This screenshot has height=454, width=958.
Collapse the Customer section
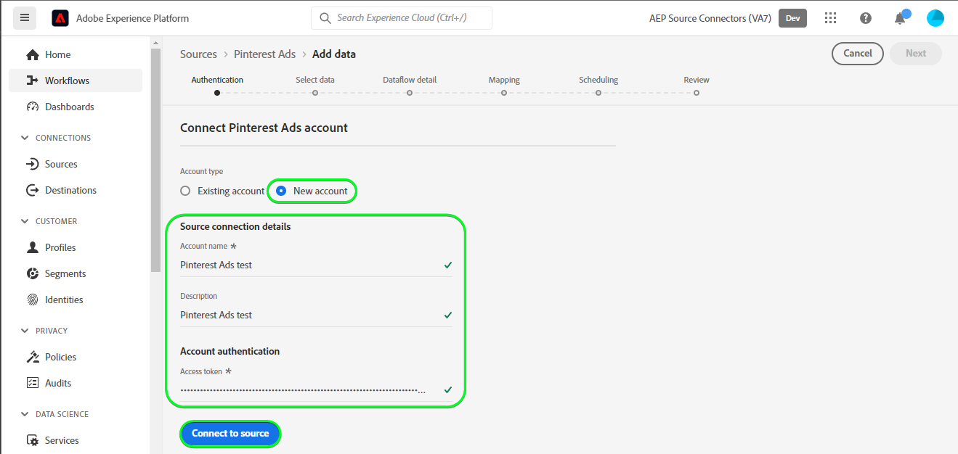25,221
